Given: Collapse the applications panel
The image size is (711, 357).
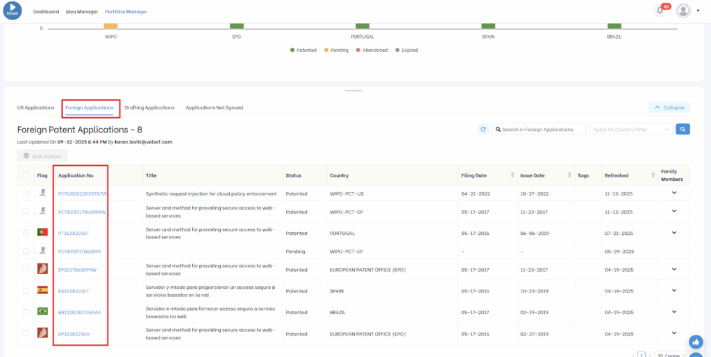Looking at the screenshot, I should pos(669,107).
